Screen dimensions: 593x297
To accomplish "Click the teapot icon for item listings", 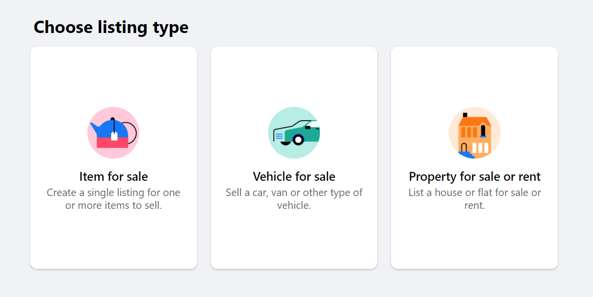I will pyautogui.click(x=113, y=132).
